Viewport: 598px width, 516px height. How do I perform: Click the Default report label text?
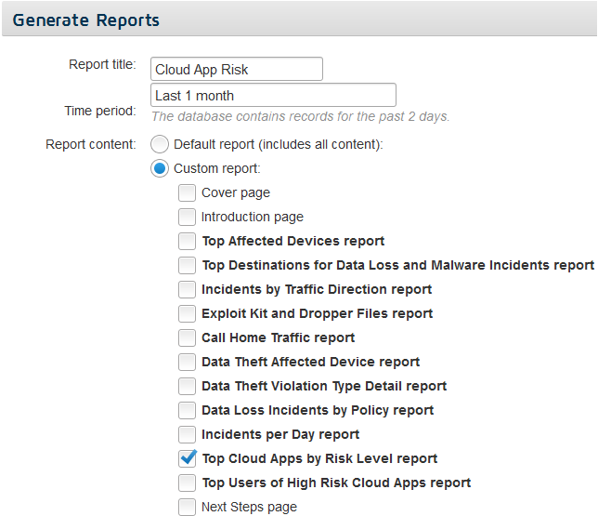[x=279, y=144]
